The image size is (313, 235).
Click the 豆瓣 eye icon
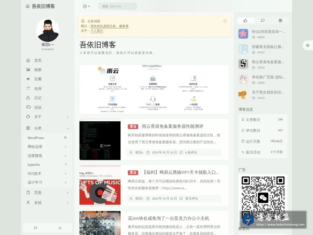[x=28, y=79]
